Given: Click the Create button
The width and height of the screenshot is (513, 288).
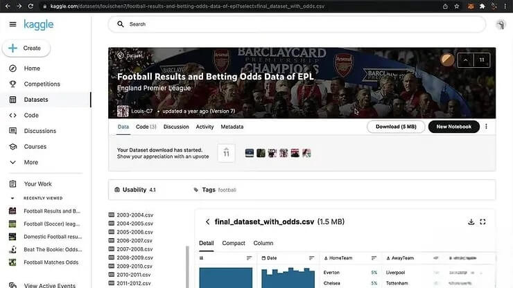Looking at the screenshot, I should coord(26,48).
